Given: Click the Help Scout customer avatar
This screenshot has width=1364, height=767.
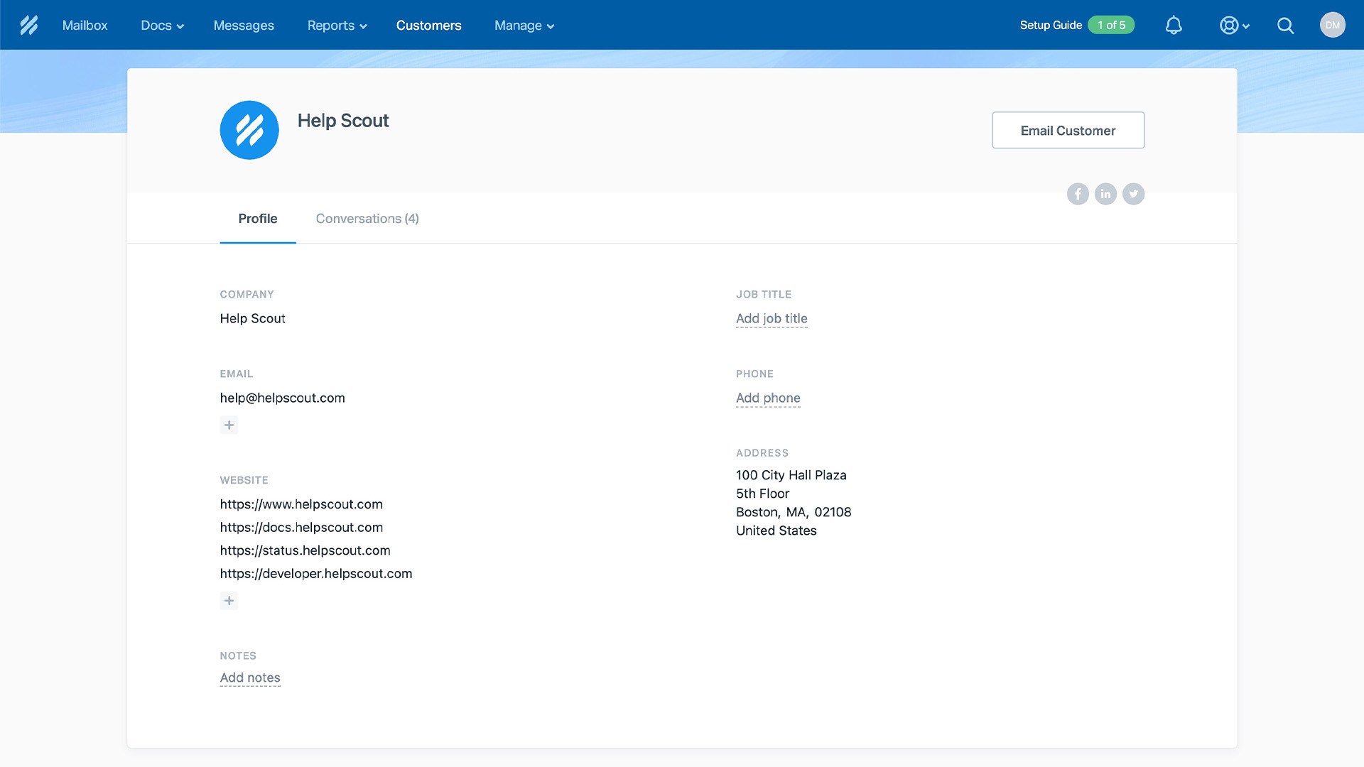Looking at the screenshot, I should 249,130.
